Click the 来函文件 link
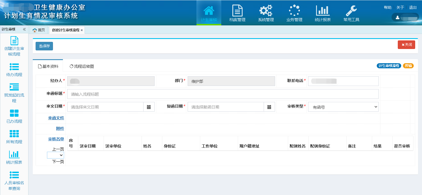 56,118
